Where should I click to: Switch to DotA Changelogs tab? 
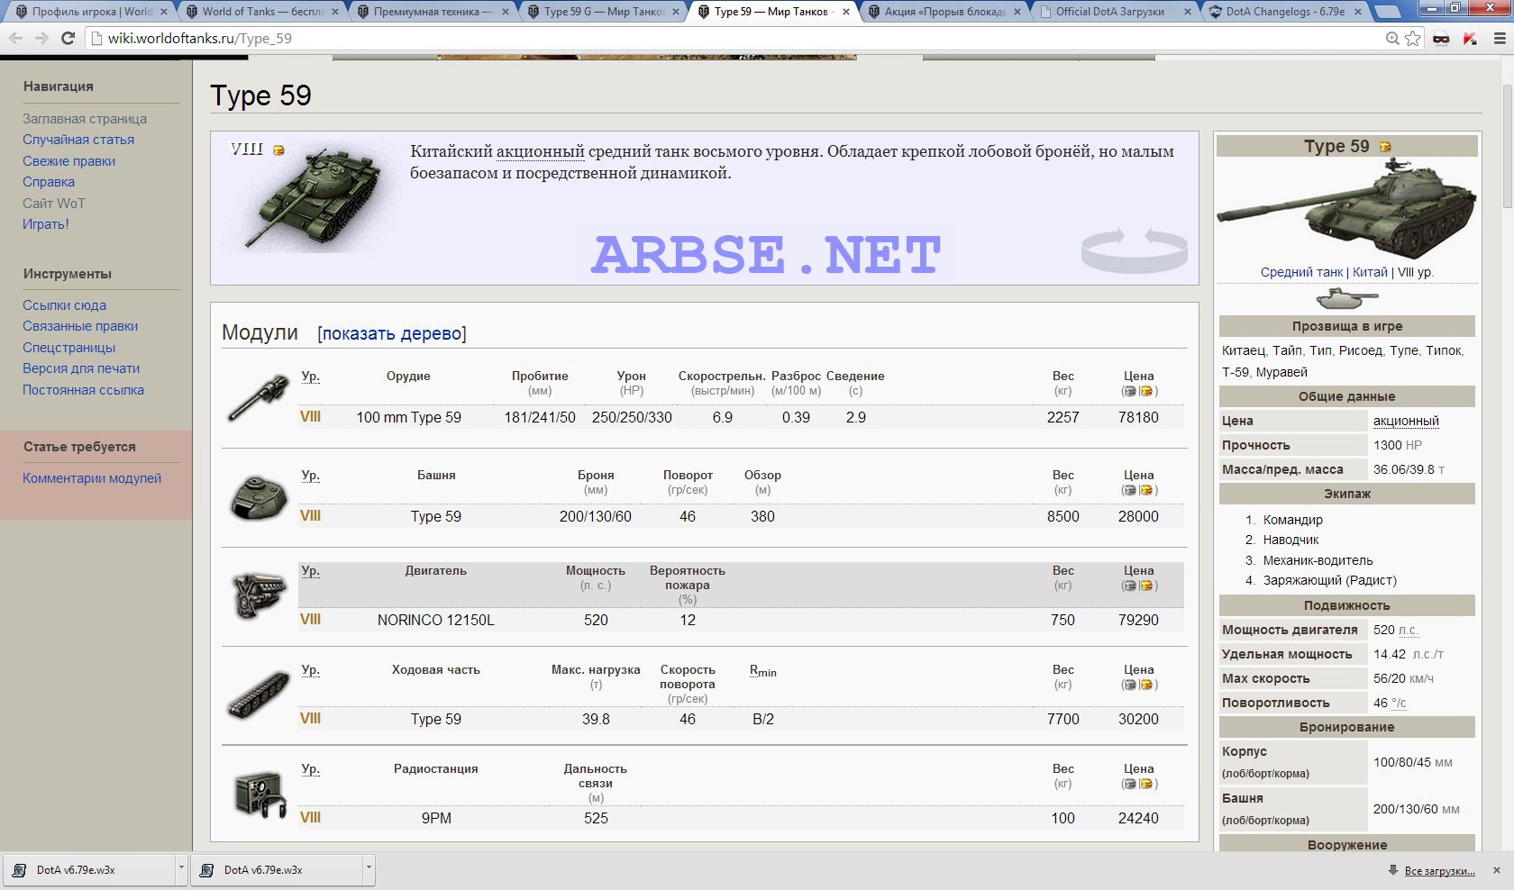click(x=1284, y=12)
